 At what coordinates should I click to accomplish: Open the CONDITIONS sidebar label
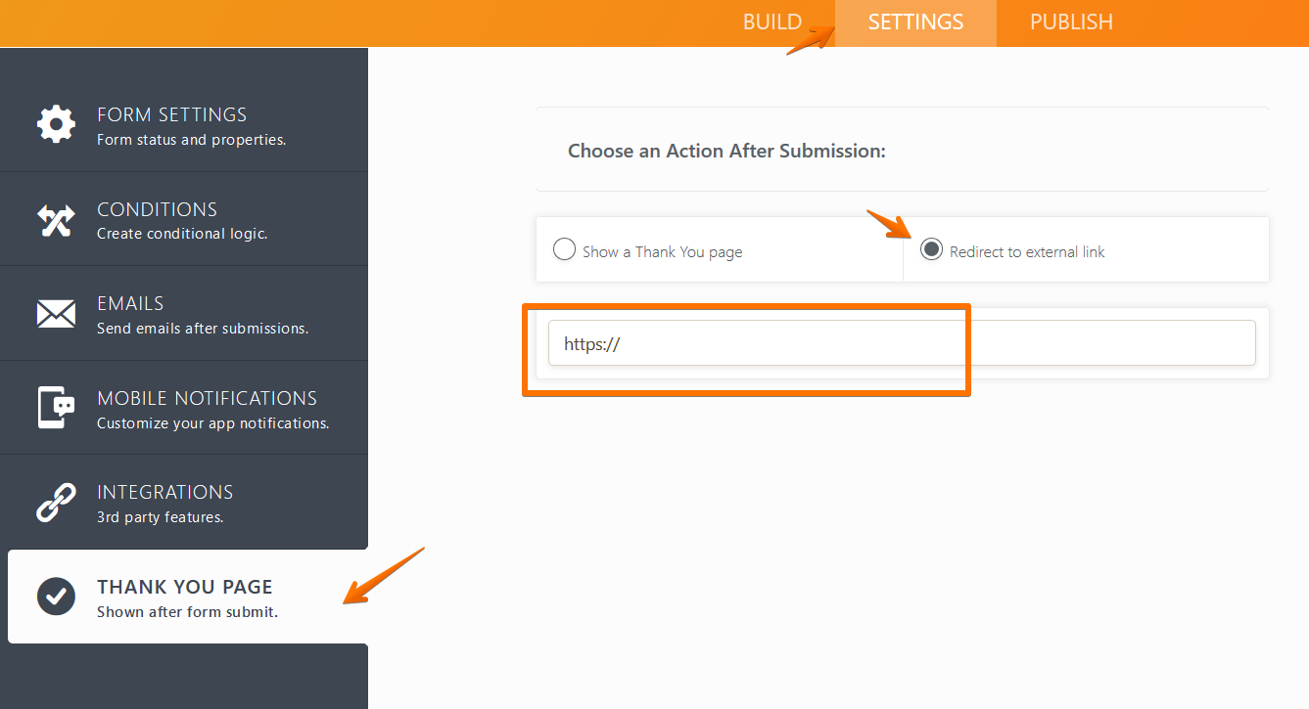(157, 209)
